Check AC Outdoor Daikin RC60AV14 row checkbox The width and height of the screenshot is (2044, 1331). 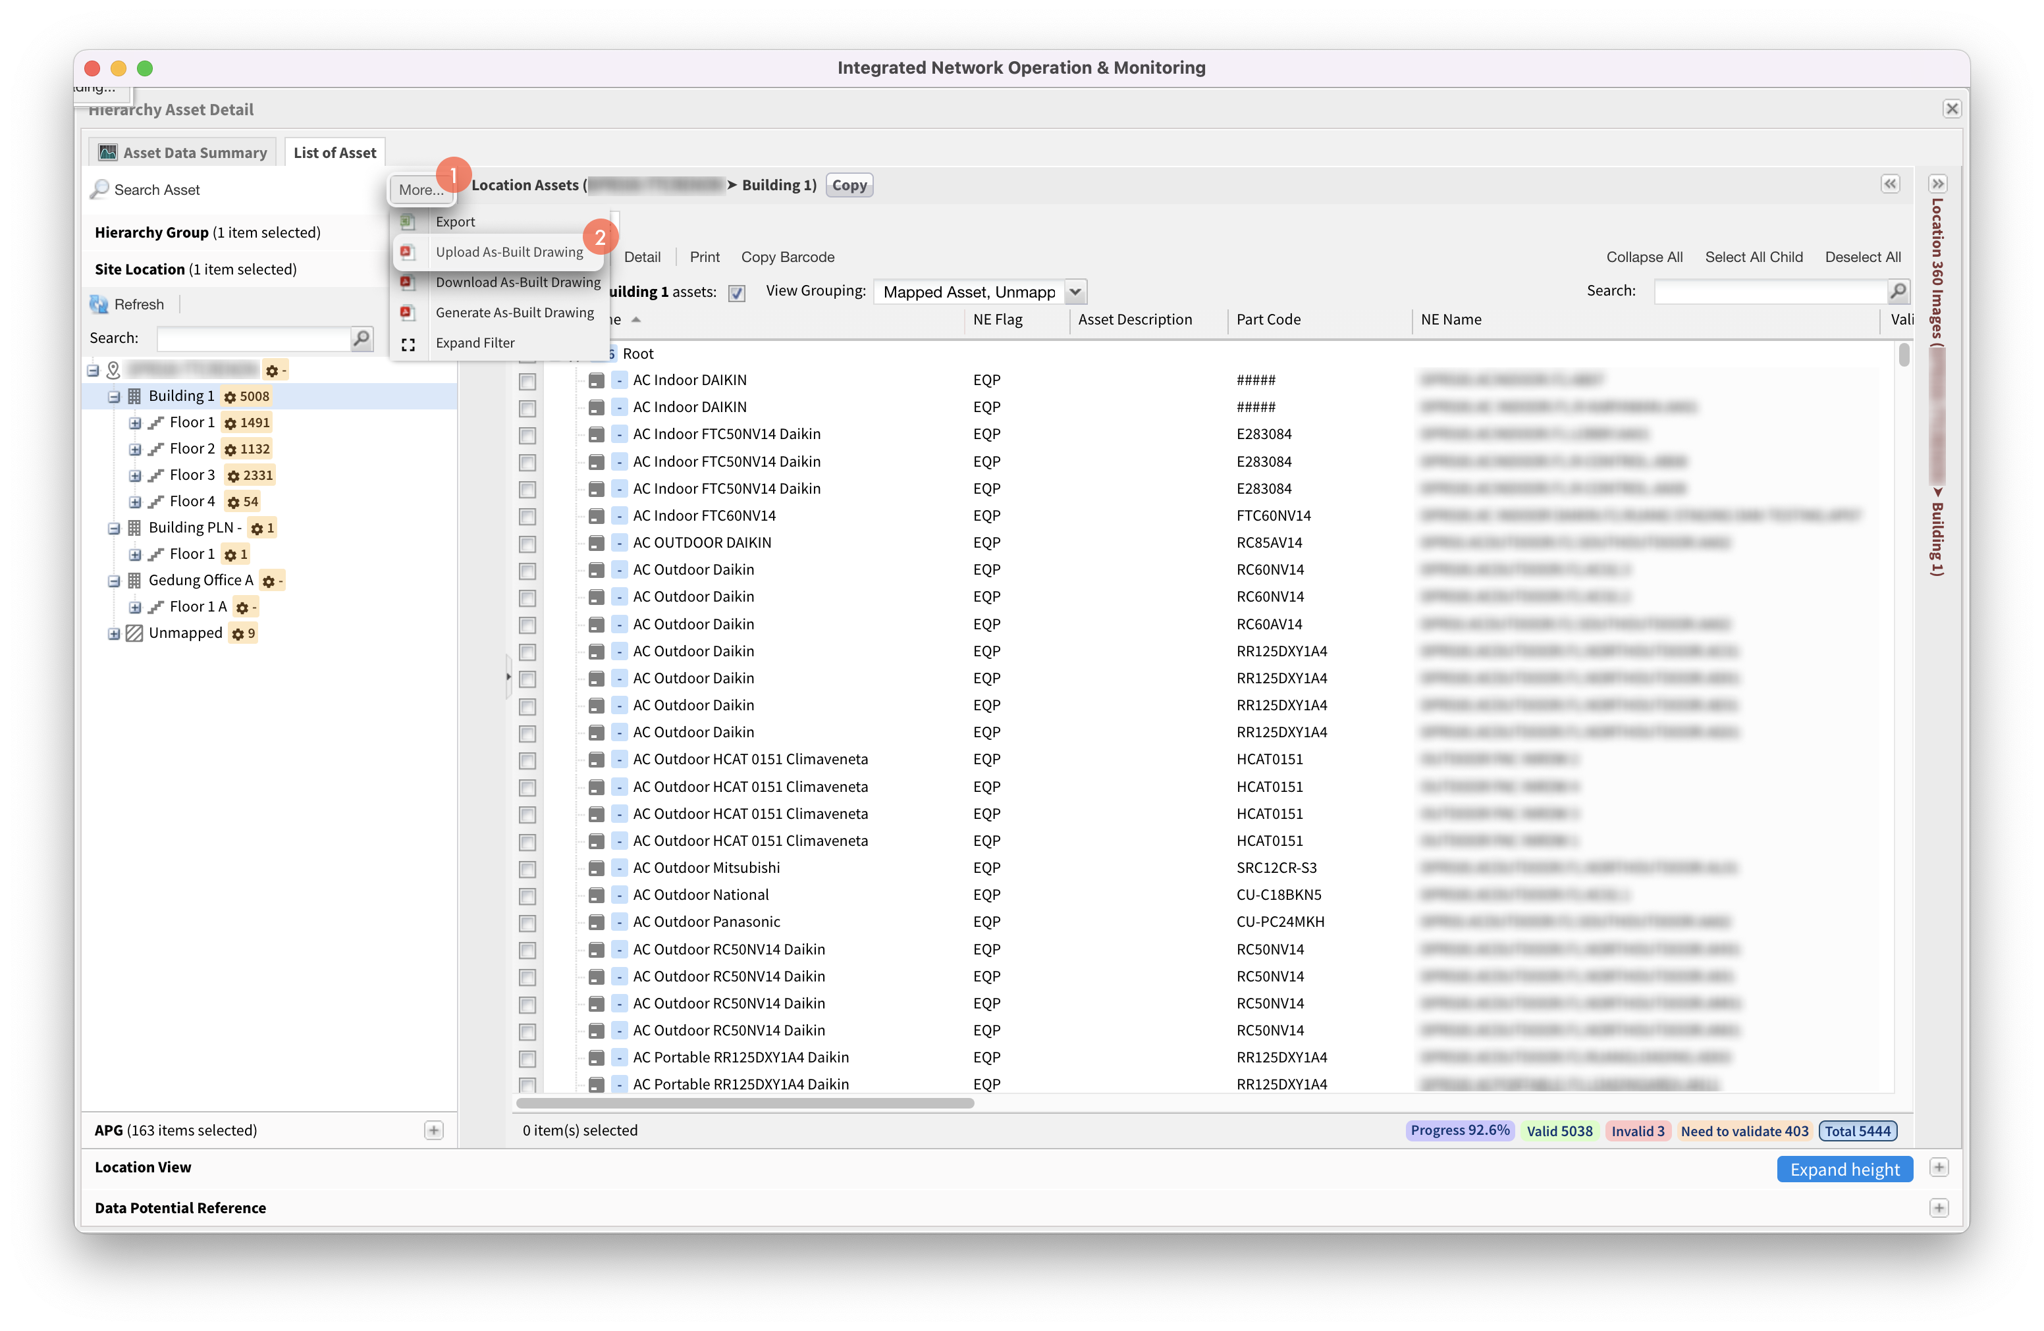[527, 625]
